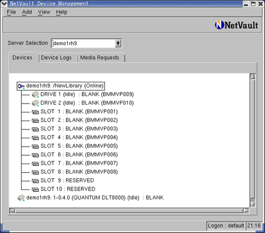Click the SLOT 2 slot icon

(x=35, y=121)
